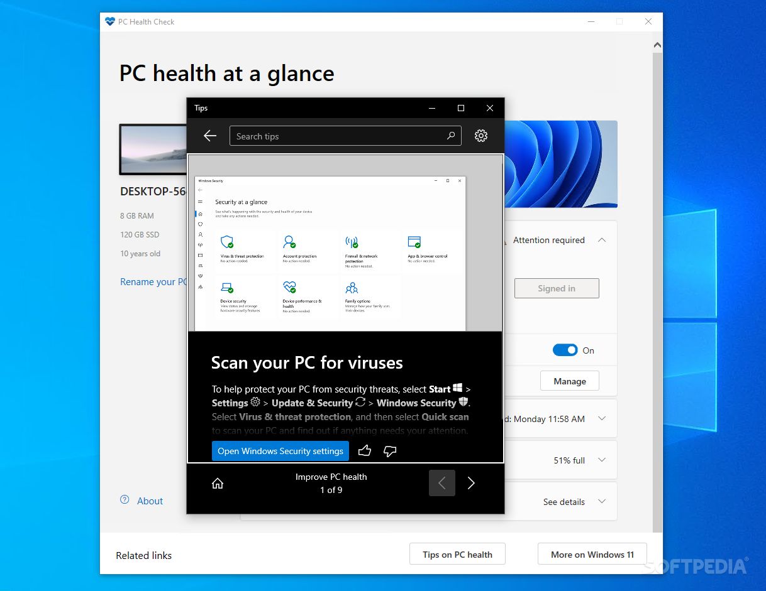Click the 8 GB RAM text
Viewport: 766px width, 591px height.
[137, 215]
